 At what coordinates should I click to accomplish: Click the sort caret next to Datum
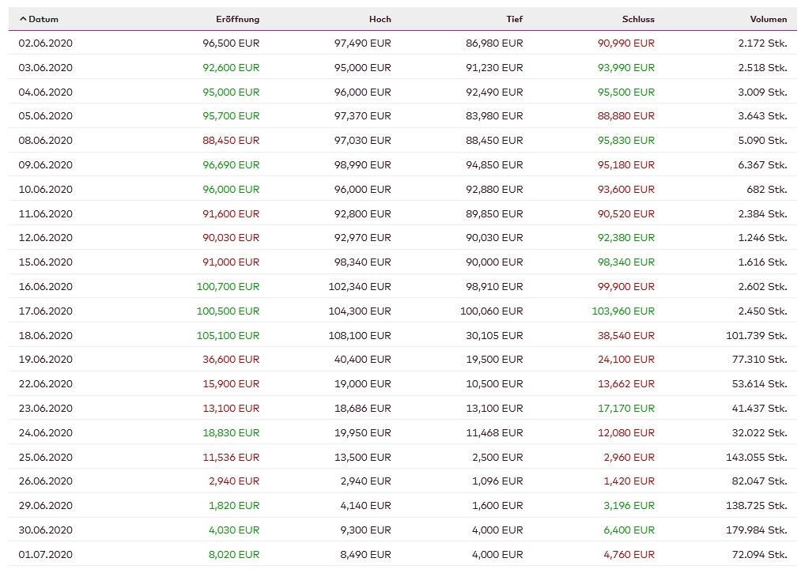(23, 18)
